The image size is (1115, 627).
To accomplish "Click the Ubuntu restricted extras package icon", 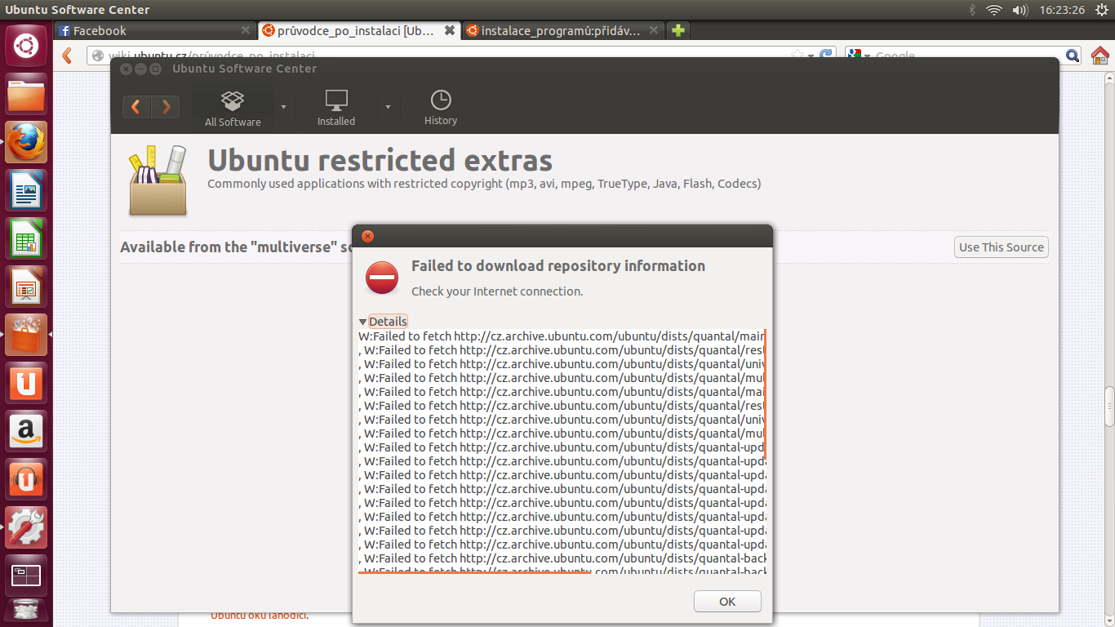I will click(x=158, y=180).
